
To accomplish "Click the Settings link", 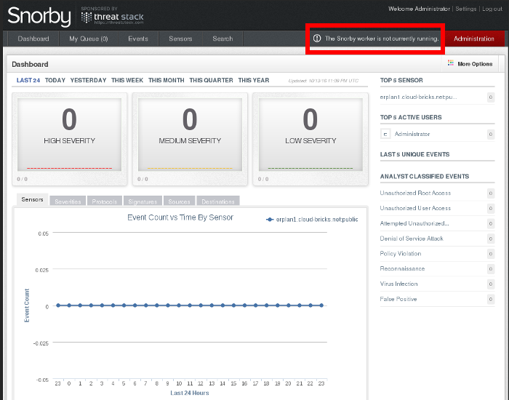I will tap(466, 9).
